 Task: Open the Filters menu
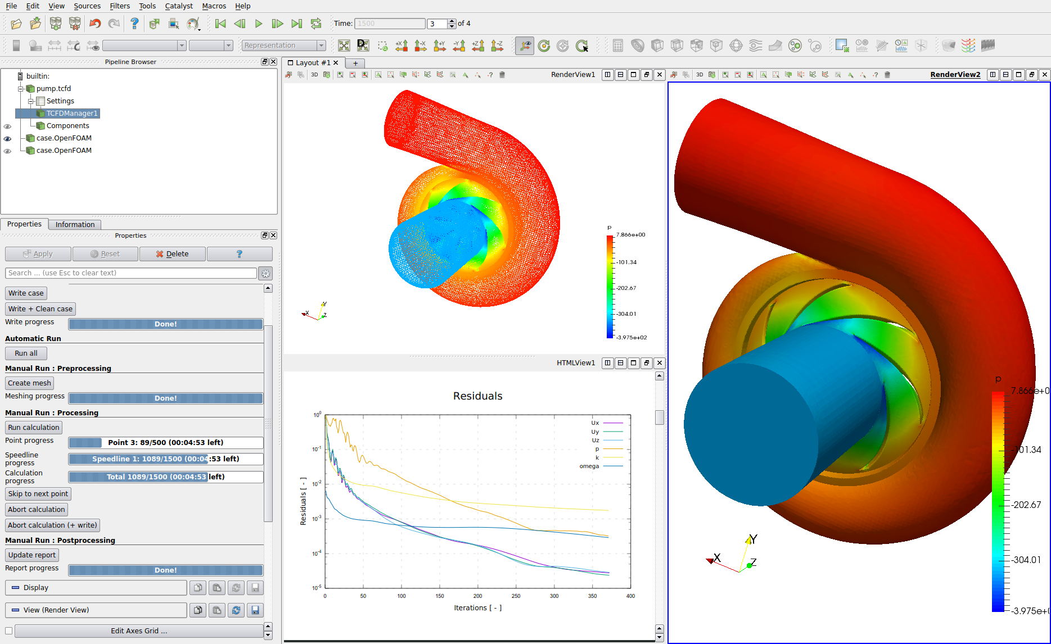click(119, 6)
